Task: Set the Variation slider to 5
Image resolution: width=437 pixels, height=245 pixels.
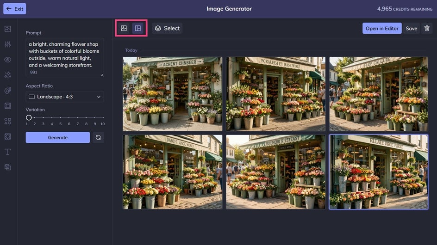Action: (x=61, y=117)
